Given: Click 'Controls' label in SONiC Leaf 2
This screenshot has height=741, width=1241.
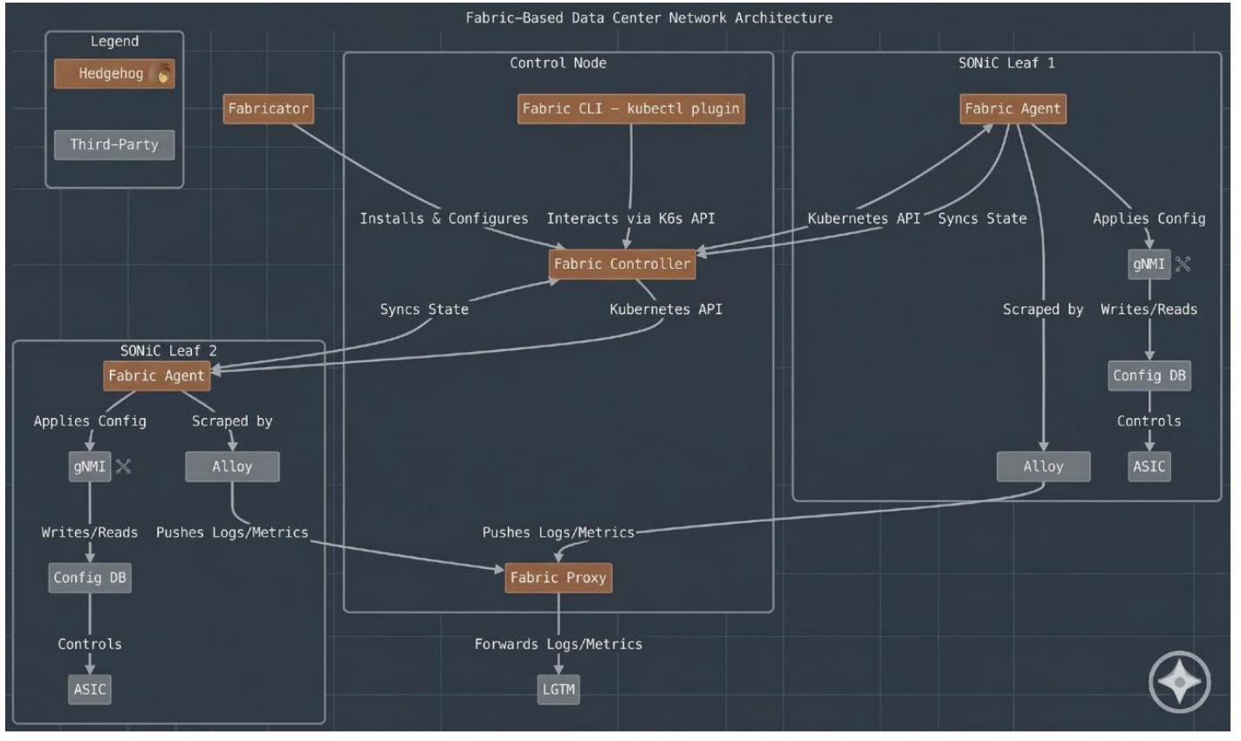Looking at the screenshot, I should tap(90, 644).
